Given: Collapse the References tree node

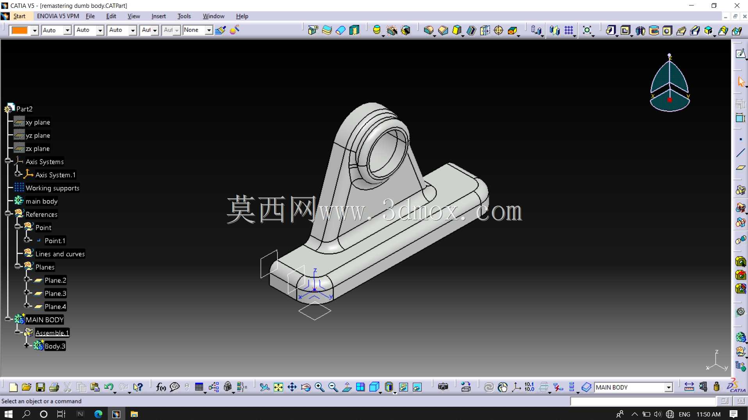Looking at the screenshot, I should pyautogui.click(x=8, y=213).
